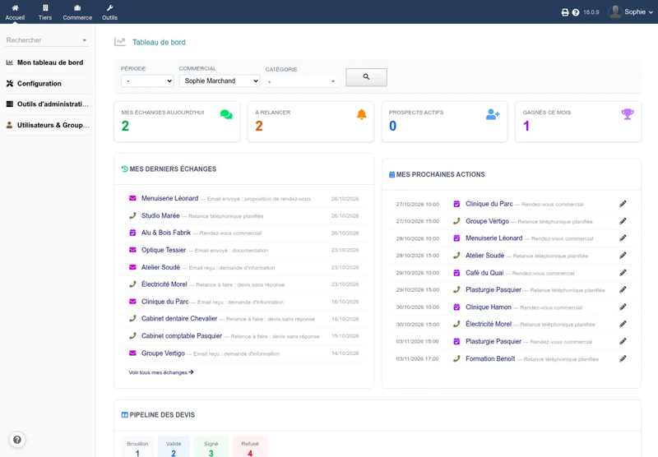Open the Accueil home menu
658x457 pixels.
click(x=15, y=12)
